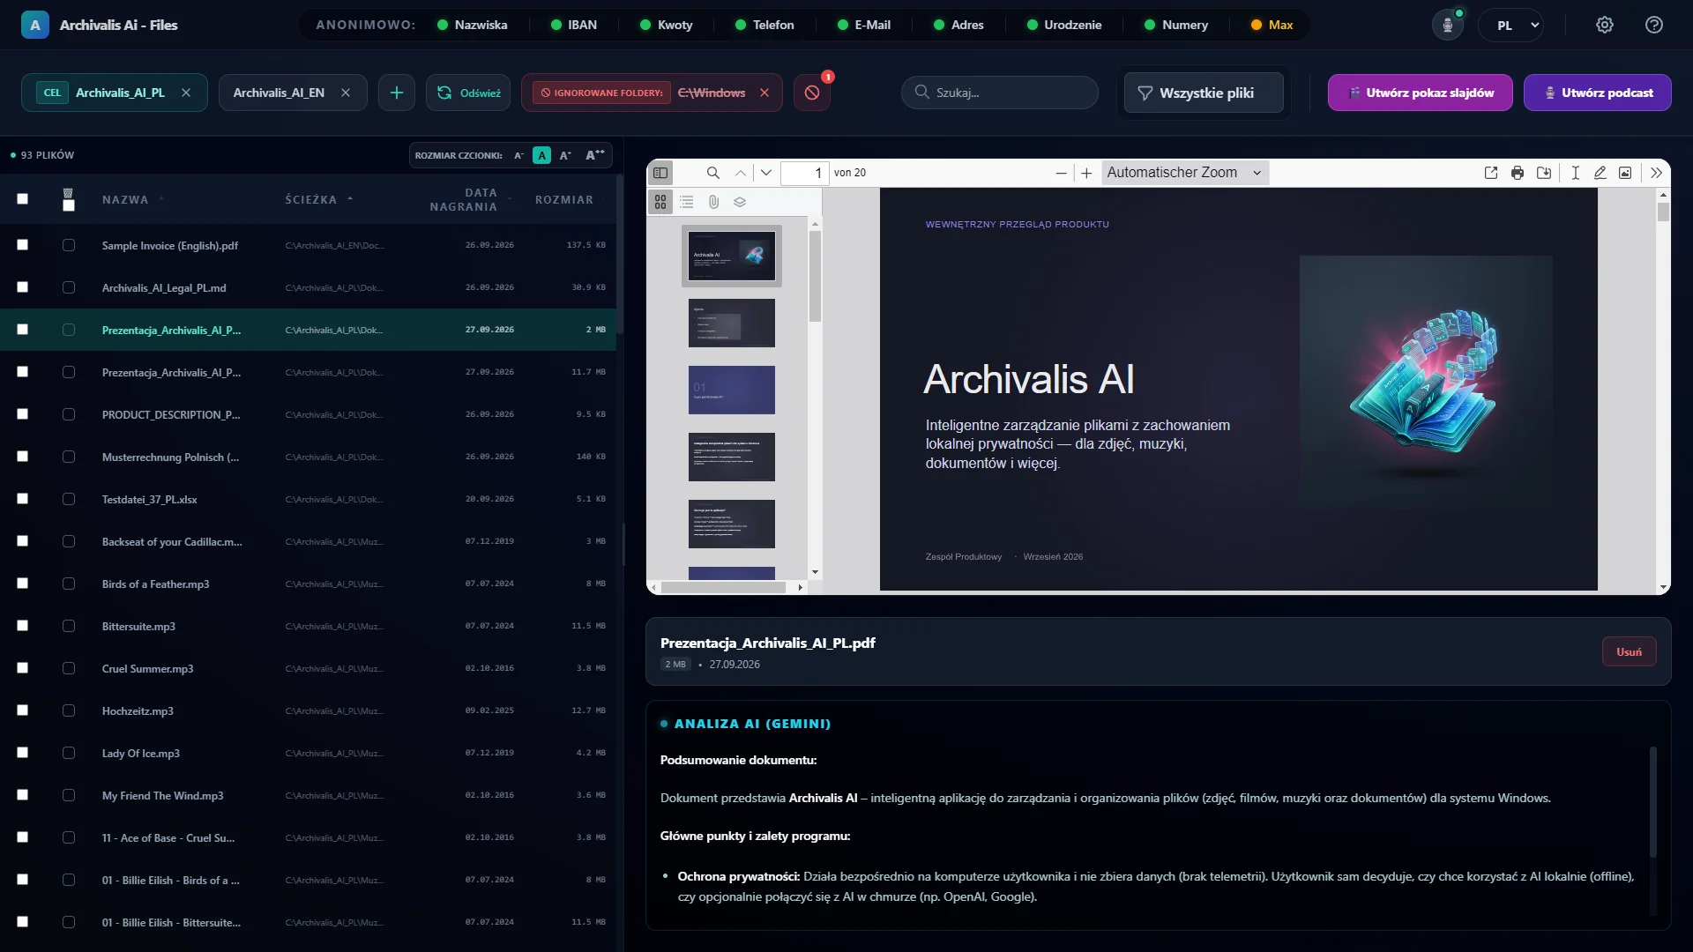Open the settings gear

coord(1605,25)
